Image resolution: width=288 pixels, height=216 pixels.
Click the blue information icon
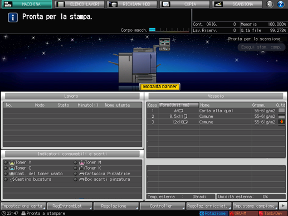click(13, 17)
